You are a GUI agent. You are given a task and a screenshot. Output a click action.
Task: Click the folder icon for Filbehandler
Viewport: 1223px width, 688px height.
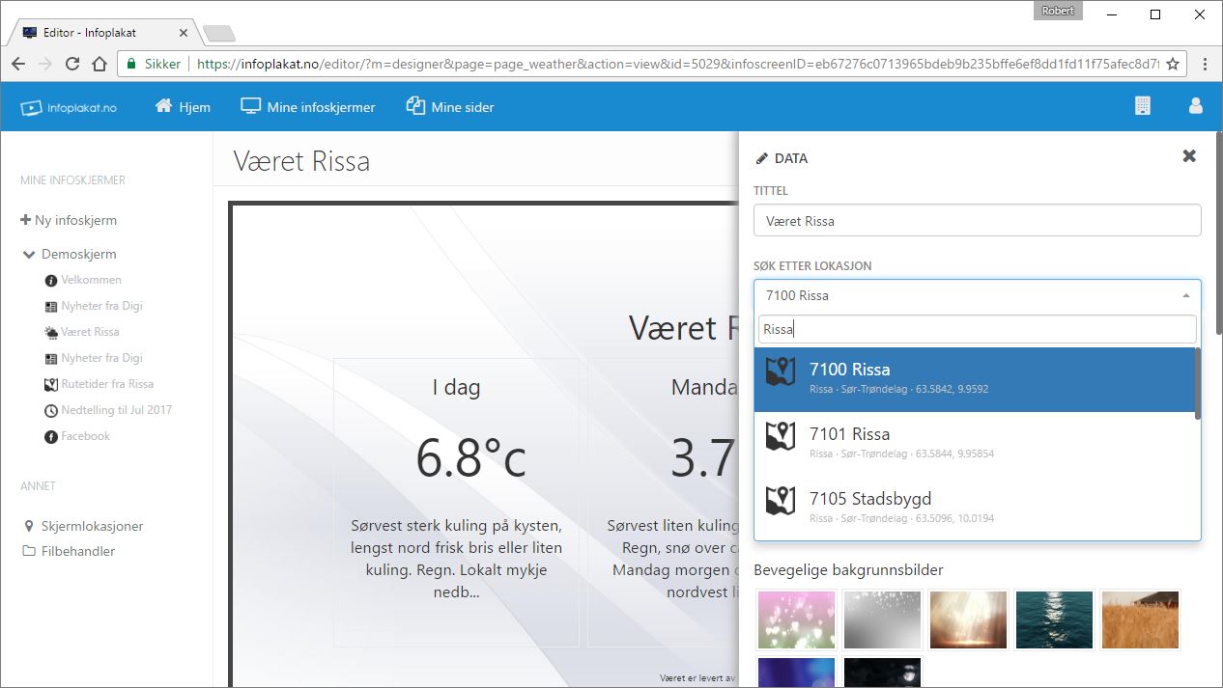[x=29, y=552]
